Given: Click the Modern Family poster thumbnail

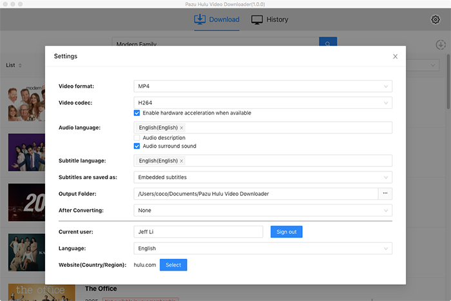Looking at the screenshot, I should point(26,102).
